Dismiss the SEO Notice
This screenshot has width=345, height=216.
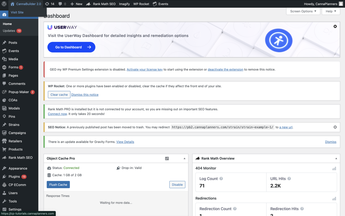click(335, 127)
